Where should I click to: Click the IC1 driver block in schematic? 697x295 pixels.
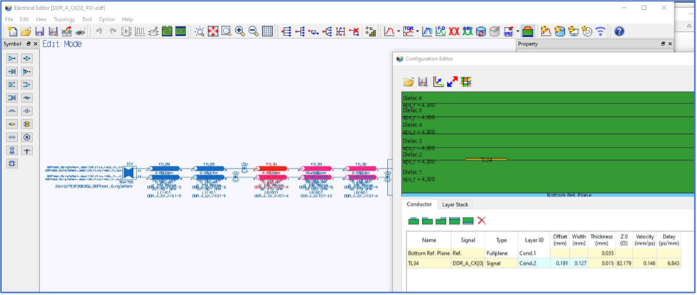(x=128, y=172)
